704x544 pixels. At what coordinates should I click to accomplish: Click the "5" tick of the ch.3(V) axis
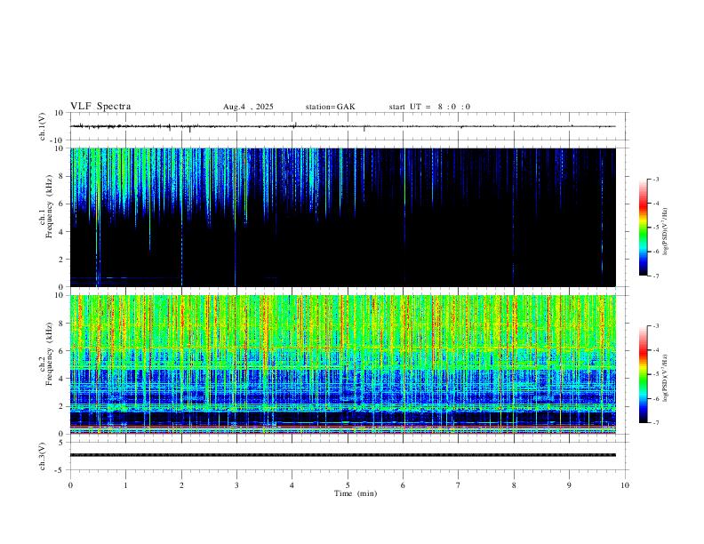(62, 443)
